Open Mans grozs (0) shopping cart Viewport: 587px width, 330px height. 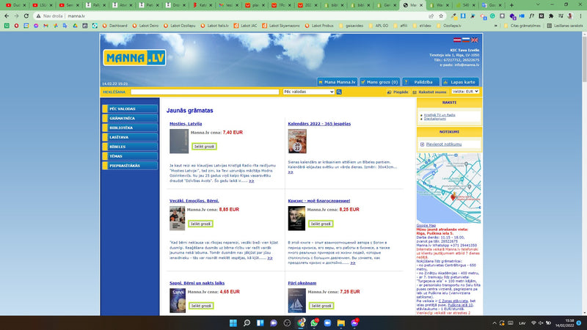coord(379,82)
